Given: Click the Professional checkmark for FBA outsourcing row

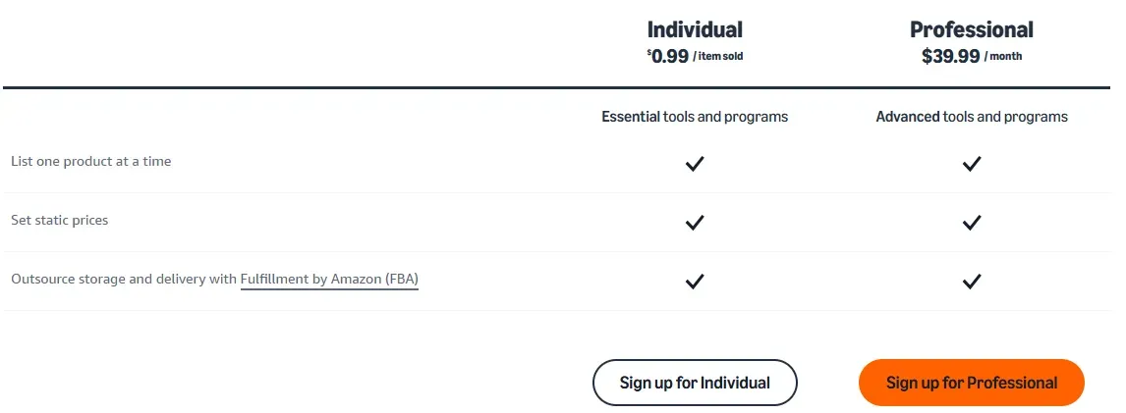Looking at the screenshot, I should tap(972, 282).
